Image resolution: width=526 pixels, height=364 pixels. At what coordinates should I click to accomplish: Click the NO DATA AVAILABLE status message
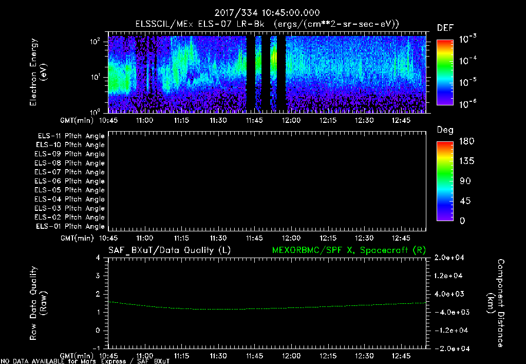point(85,361)
